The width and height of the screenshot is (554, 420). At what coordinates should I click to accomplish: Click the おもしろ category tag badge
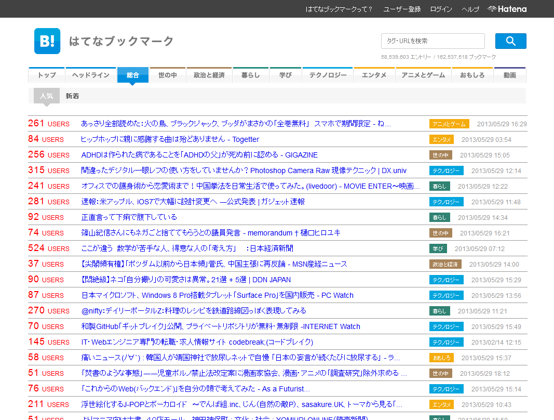point(442,358)
